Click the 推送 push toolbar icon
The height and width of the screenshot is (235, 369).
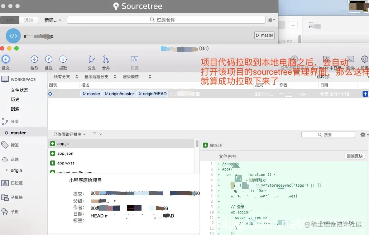[x=49, y=59]
